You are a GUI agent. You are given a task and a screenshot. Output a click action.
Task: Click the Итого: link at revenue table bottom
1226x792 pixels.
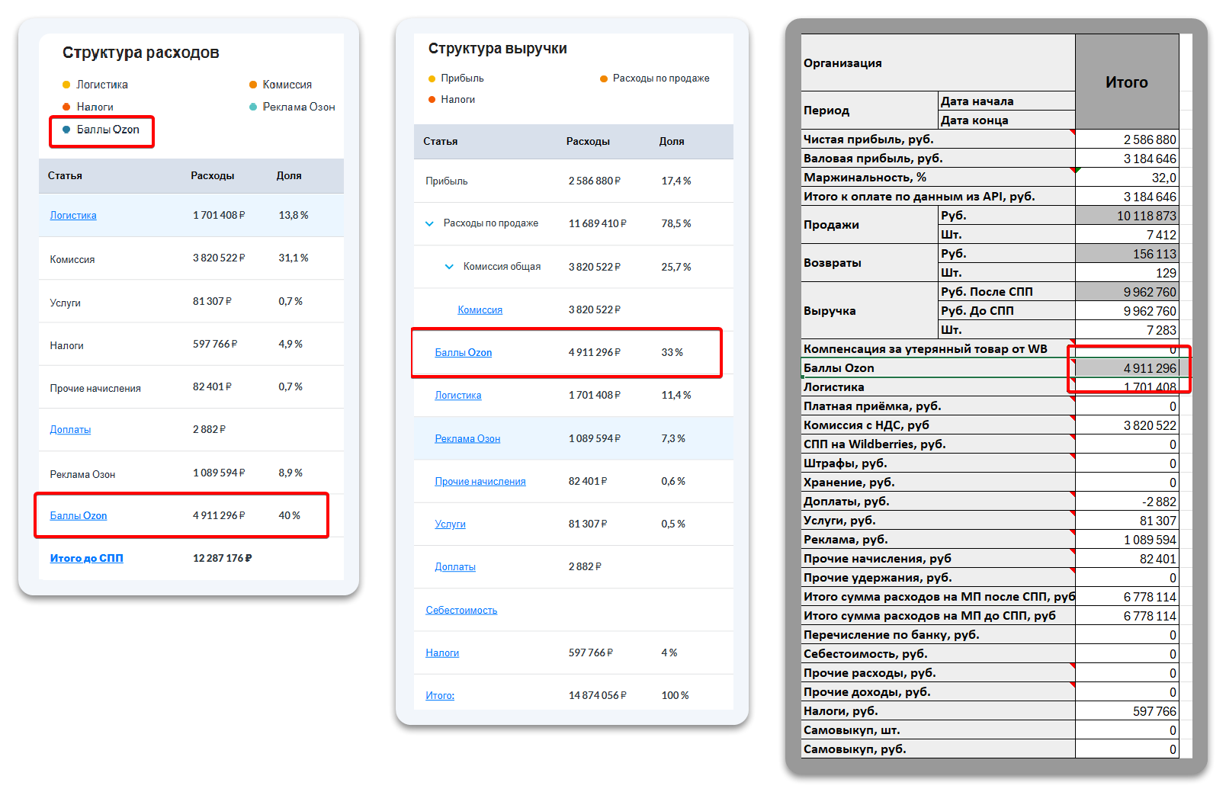[440, 696]
